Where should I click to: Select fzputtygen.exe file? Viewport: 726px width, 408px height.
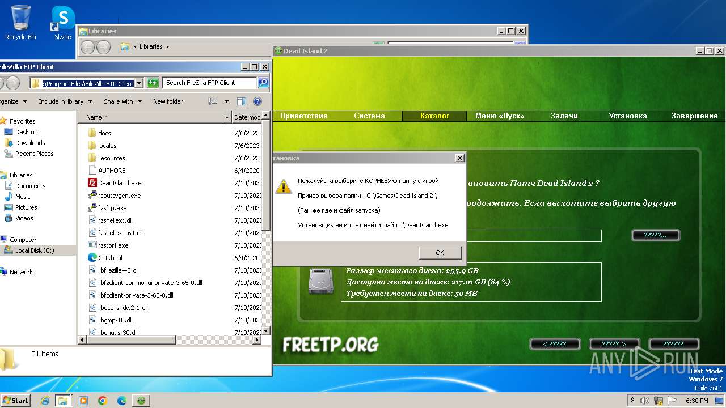(x=119, y=195)
